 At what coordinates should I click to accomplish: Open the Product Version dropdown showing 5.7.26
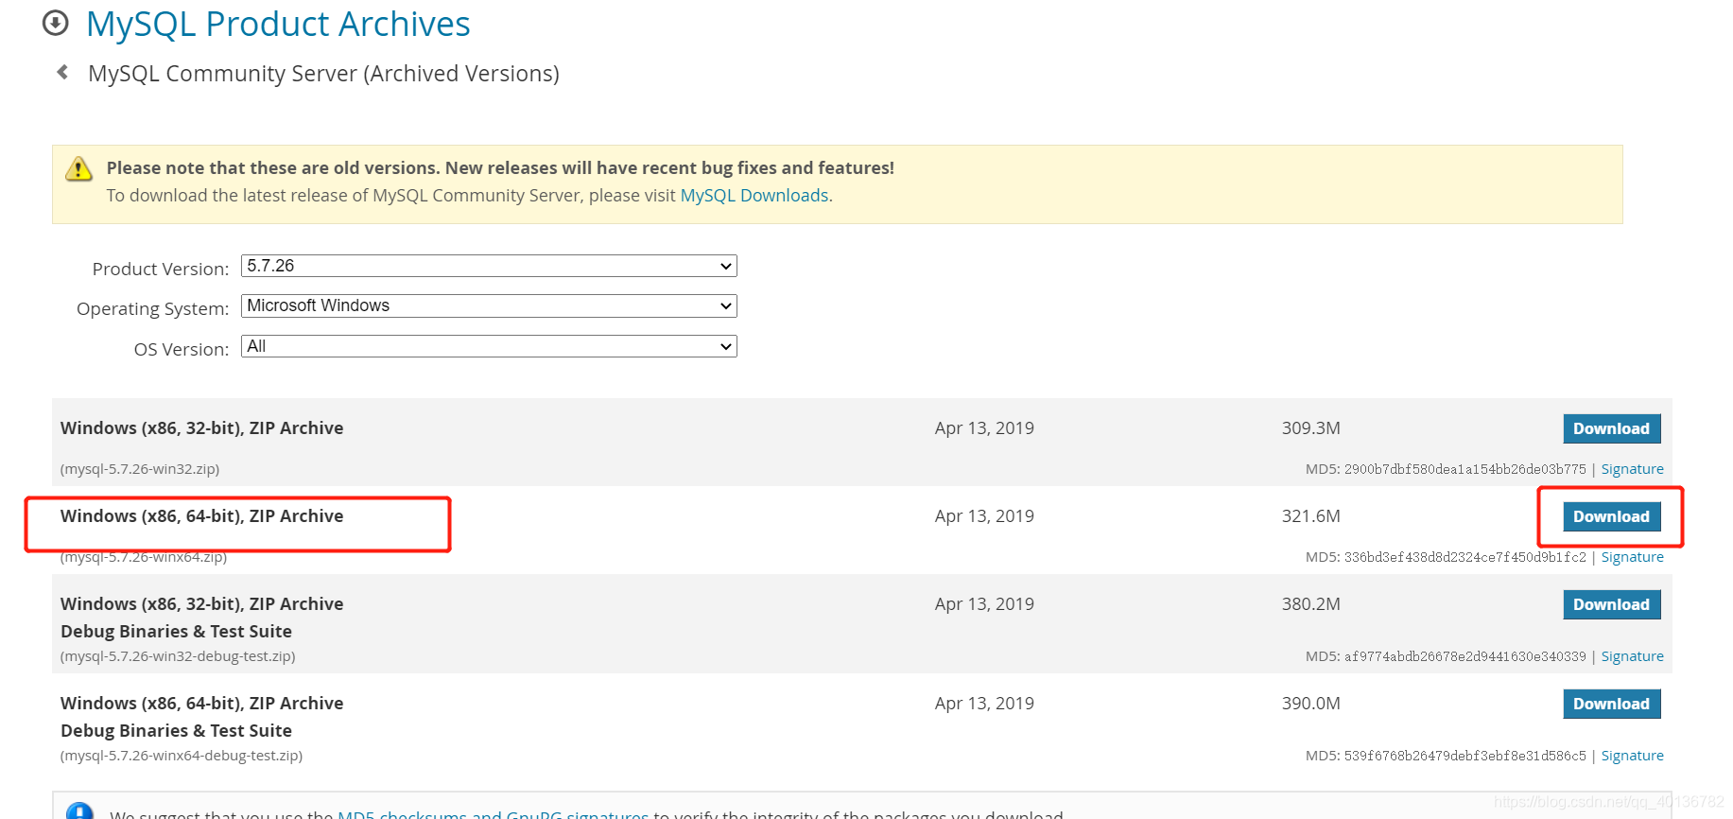(x=489, y=266)
